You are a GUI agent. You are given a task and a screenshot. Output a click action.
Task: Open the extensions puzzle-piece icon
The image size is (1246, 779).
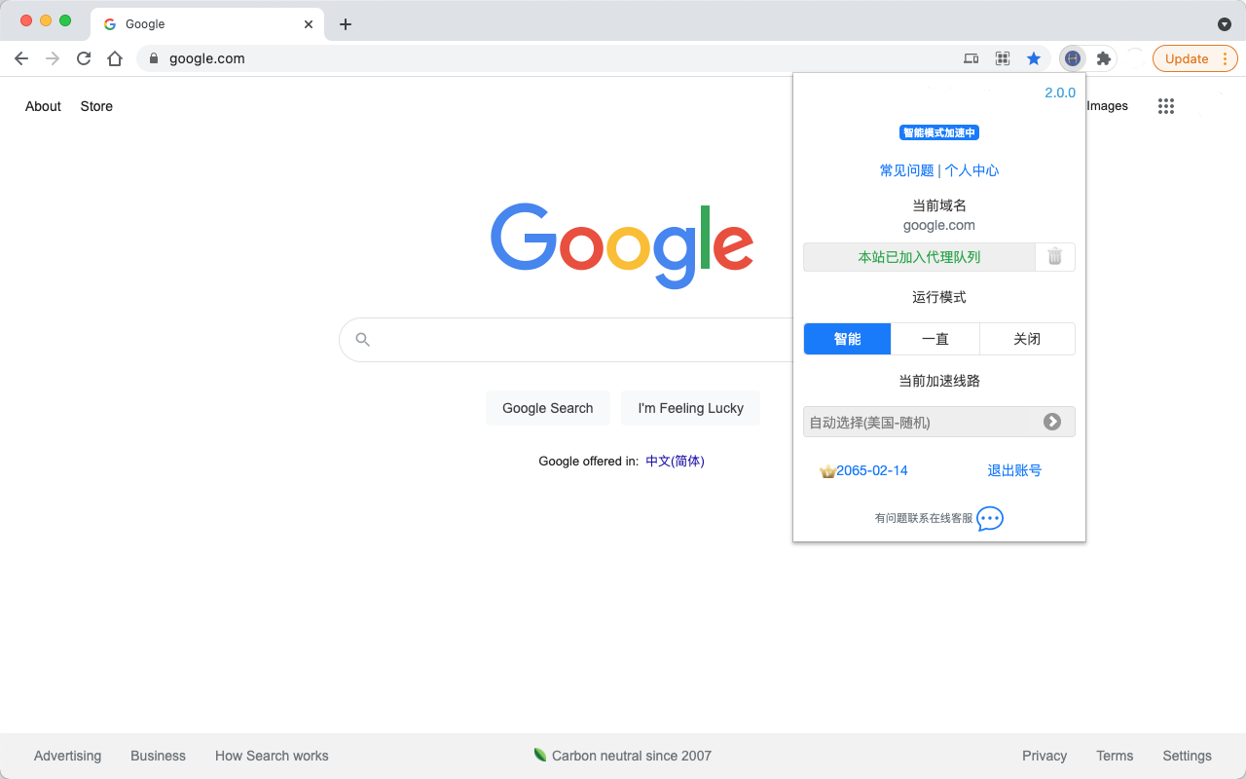click(1103, 58)
